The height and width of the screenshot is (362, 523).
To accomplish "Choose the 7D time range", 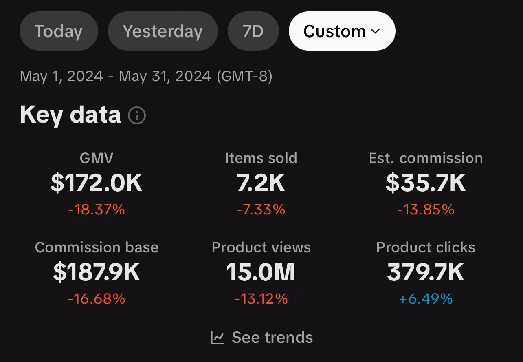I will click(x=253, y=31).
